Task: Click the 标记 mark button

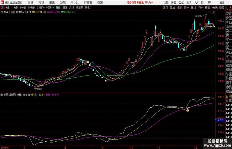Action: point(207,8)
